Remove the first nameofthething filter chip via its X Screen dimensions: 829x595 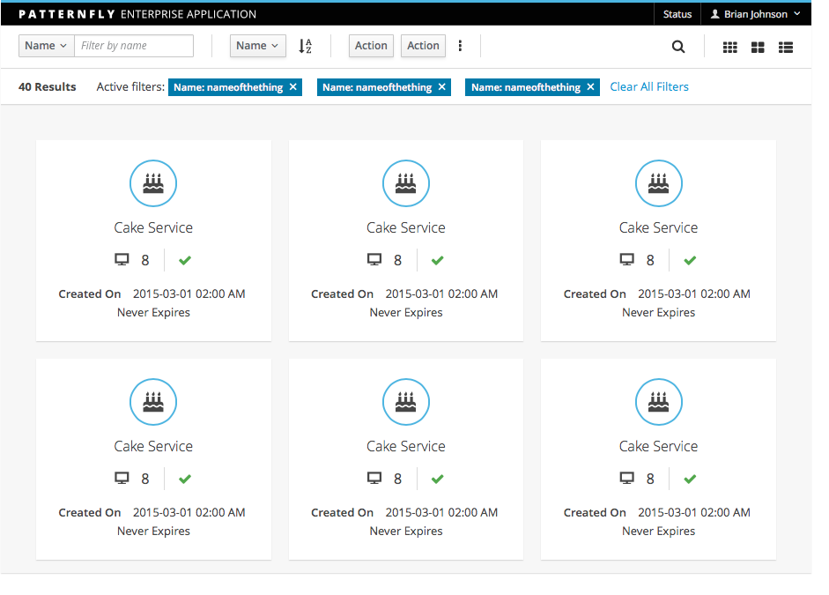(292, 86)
